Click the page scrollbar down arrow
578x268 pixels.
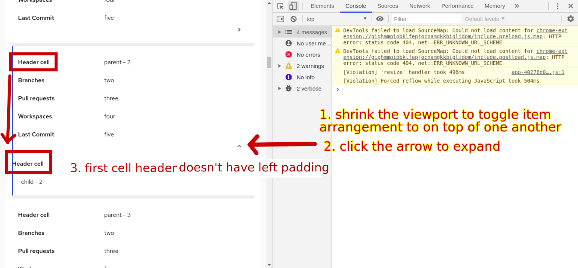[x=269, y=265]
